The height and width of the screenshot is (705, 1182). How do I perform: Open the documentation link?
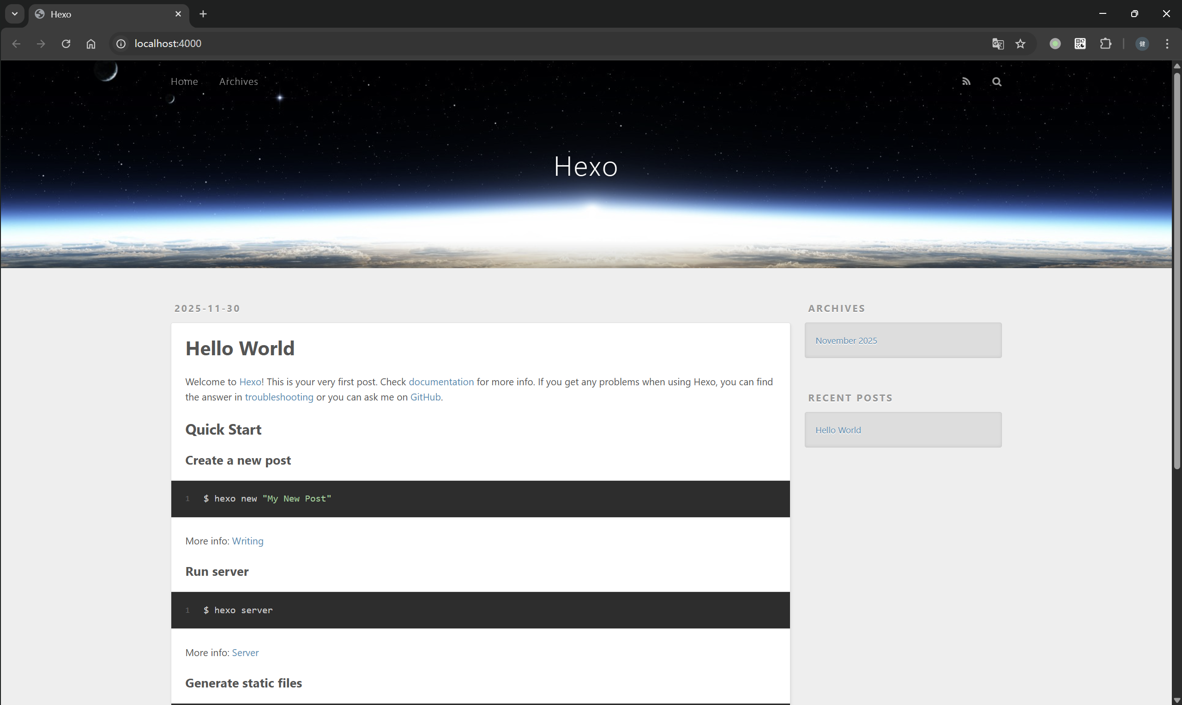pyautogui.click(x=440, y=382)
